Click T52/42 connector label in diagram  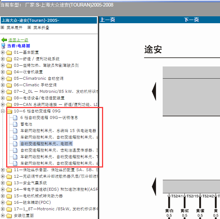pyautogui.click(x=208, y=196)
